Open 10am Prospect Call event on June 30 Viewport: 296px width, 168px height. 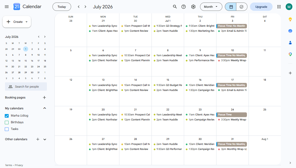pos(135,26)
